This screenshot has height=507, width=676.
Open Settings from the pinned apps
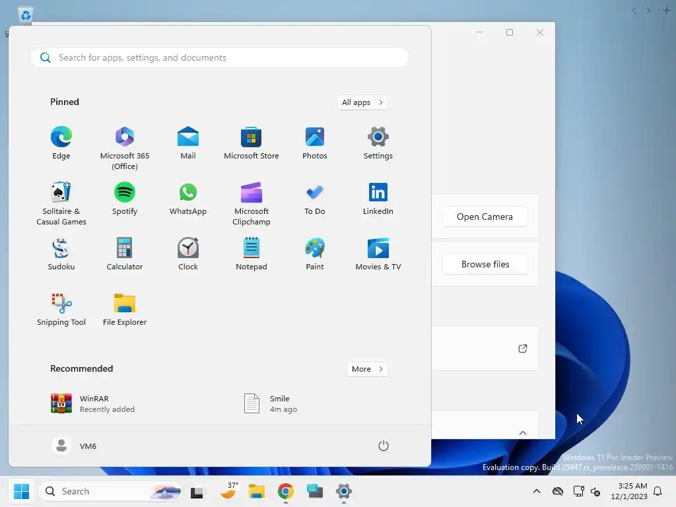[378, 143]
